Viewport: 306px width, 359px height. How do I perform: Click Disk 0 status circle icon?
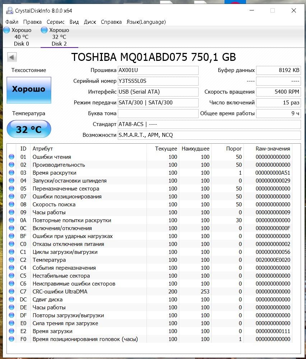tap(6, 30)
